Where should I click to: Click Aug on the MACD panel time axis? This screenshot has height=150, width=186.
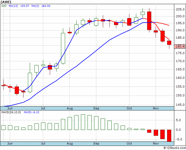[x=69, y=144]
